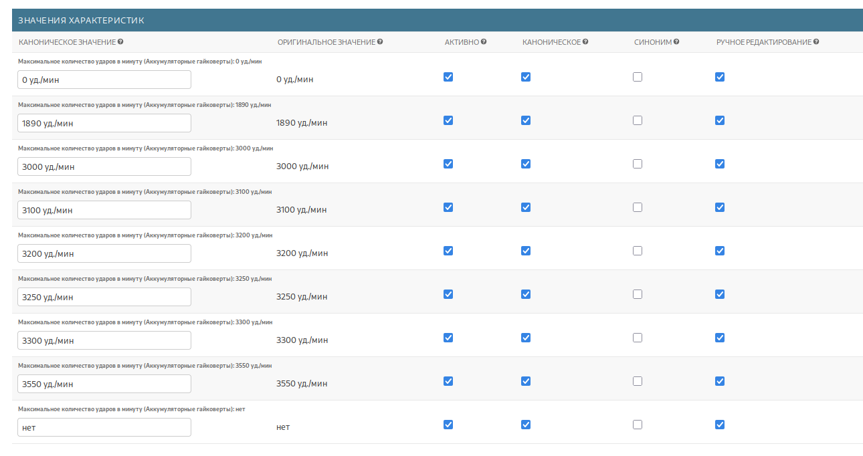This screenshot has width=863, height=456.
Task: Click help icon beside Синоним header
Action: click(x=676, y=41)
